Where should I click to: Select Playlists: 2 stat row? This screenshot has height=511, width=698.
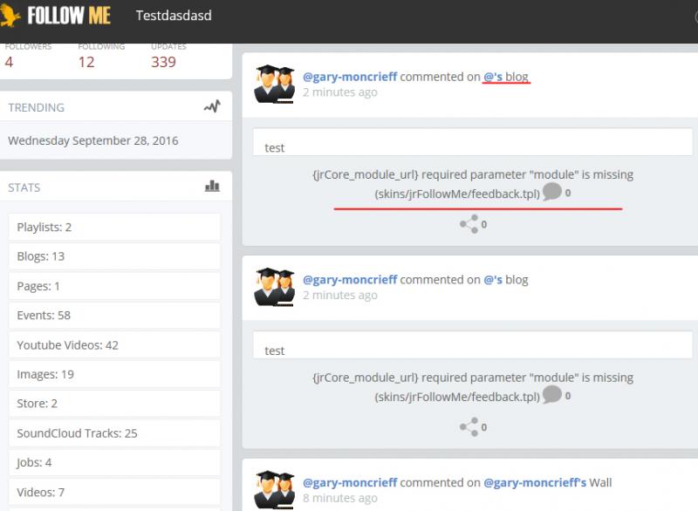114,228
